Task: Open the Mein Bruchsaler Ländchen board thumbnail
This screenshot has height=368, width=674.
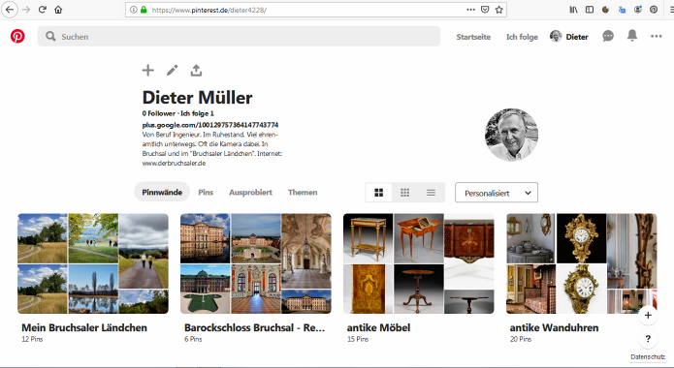Action: coord(93,263)
